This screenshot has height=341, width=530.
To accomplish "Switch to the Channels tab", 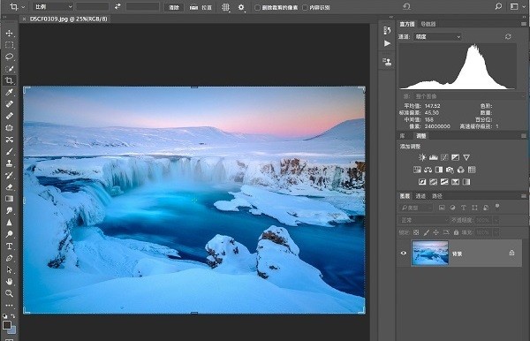I will tap(420, 196).
